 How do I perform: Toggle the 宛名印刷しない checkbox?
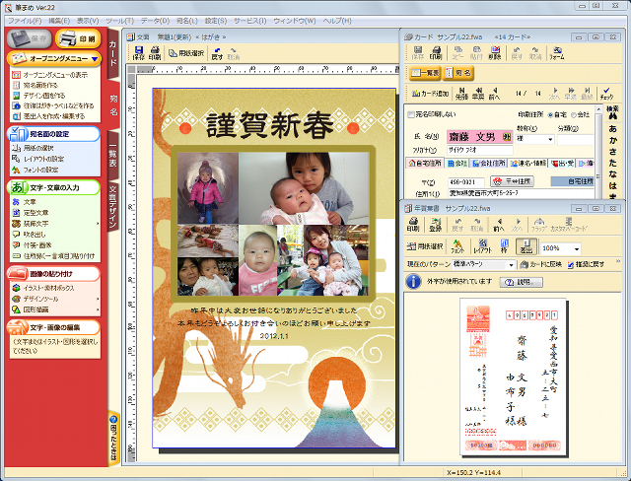[x=411, y=114]
